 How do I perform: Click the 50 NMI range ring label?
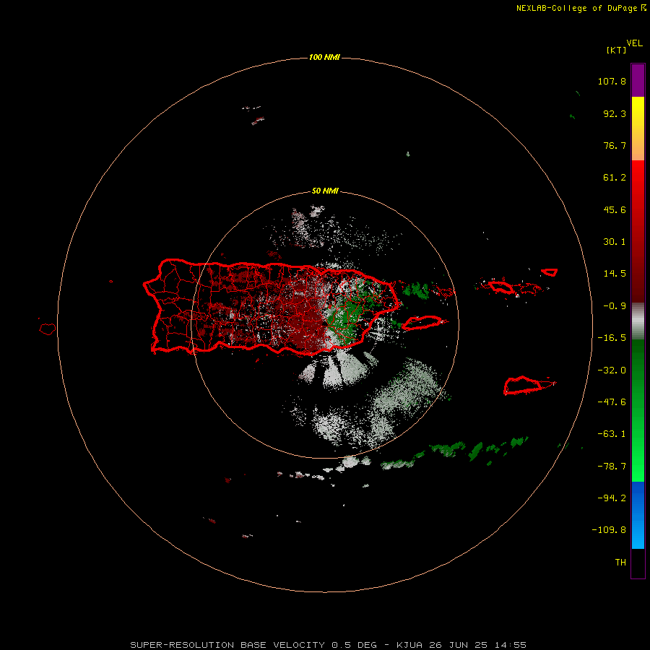coord(325,191)
